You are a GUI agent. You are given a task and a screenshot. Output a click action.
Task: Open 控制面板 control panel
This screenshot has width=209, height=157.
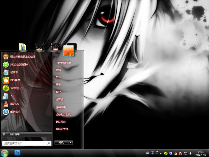pyautogui.click(x=61, y=107)
